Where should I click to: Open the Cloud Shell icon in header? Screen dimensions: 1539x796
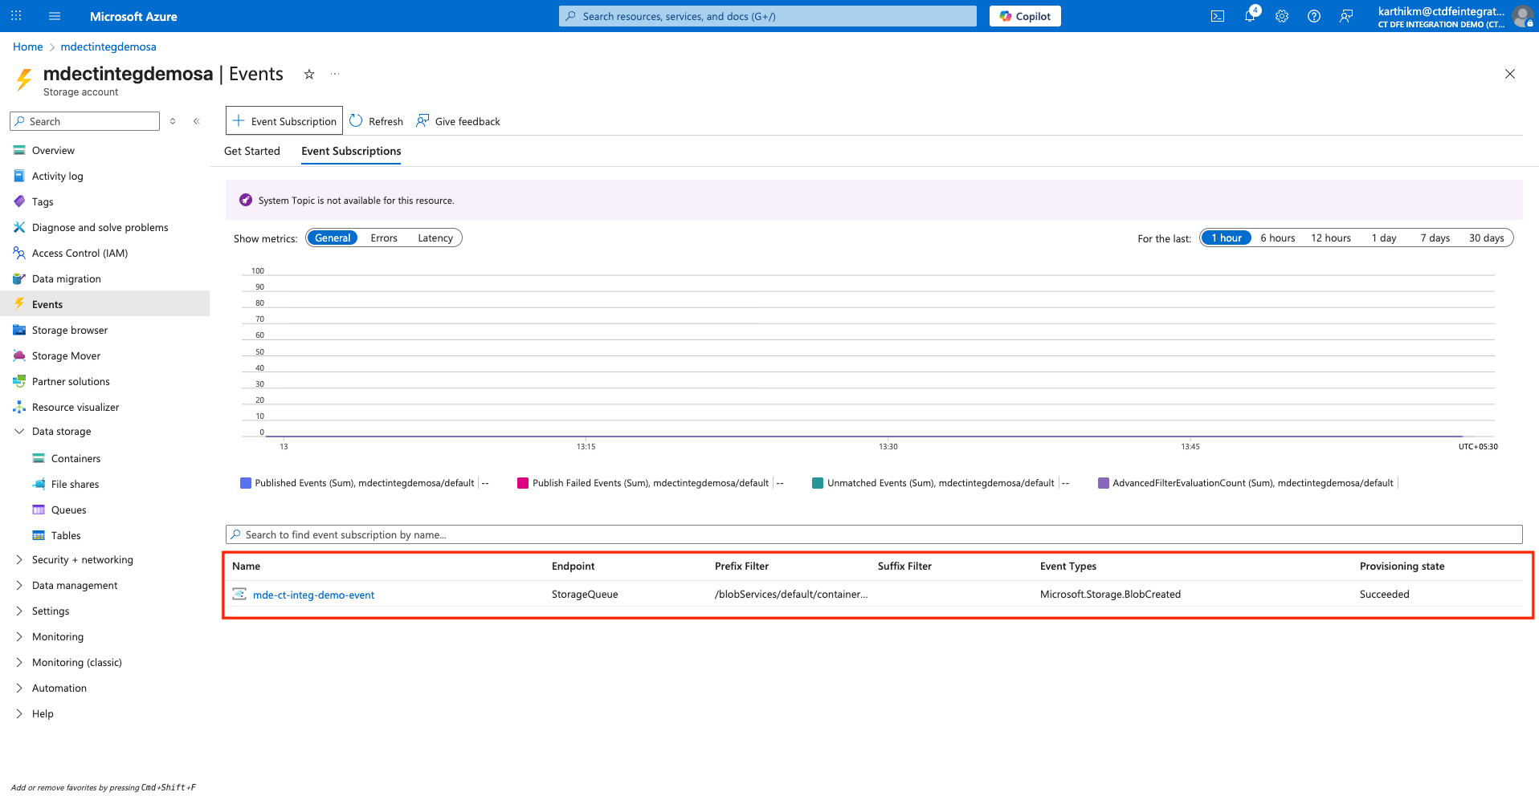(x=1218, y=16)
